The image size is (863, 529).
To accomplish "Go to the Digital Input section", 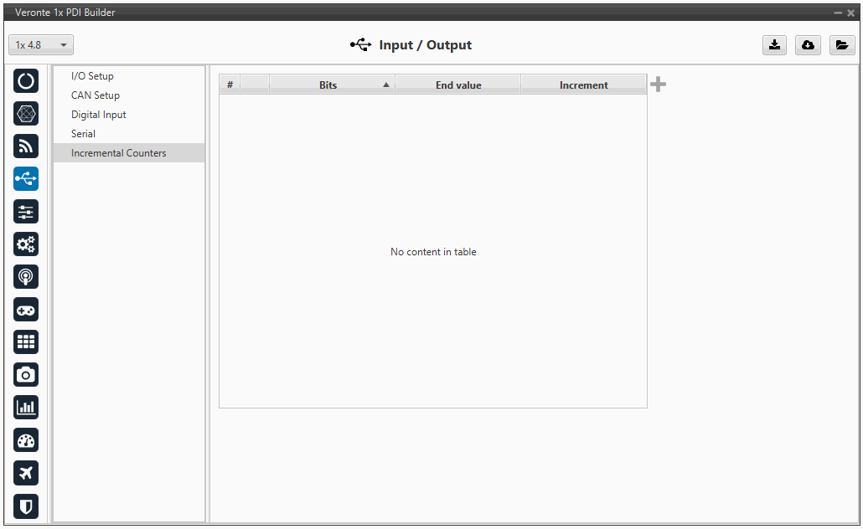I will (x=99, y=115).
